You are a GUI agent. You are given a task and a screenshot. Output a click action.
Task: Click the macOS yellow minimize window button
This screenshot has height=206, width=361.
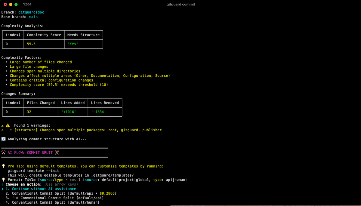click(x=11, y=4)
